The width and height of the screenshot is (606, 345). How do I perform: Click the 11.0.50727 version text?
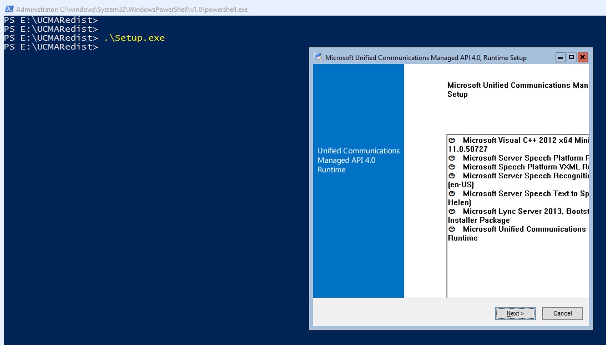(468, 149)
